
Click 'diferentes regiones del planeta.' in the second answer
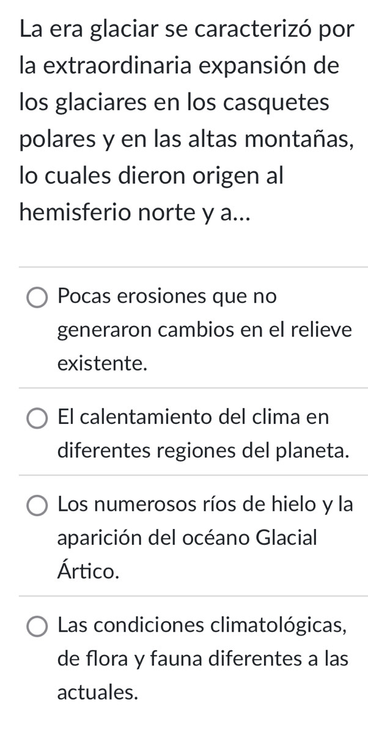tap(203, 451)
